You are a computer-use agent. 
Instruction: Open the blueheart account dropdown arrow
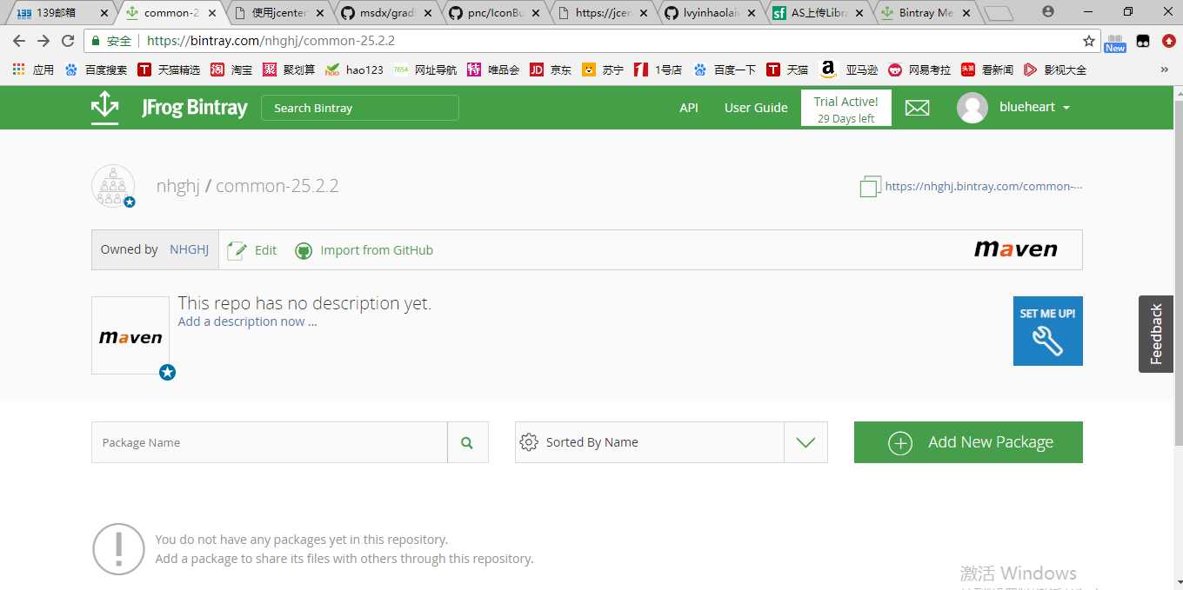pos(1066,108)
